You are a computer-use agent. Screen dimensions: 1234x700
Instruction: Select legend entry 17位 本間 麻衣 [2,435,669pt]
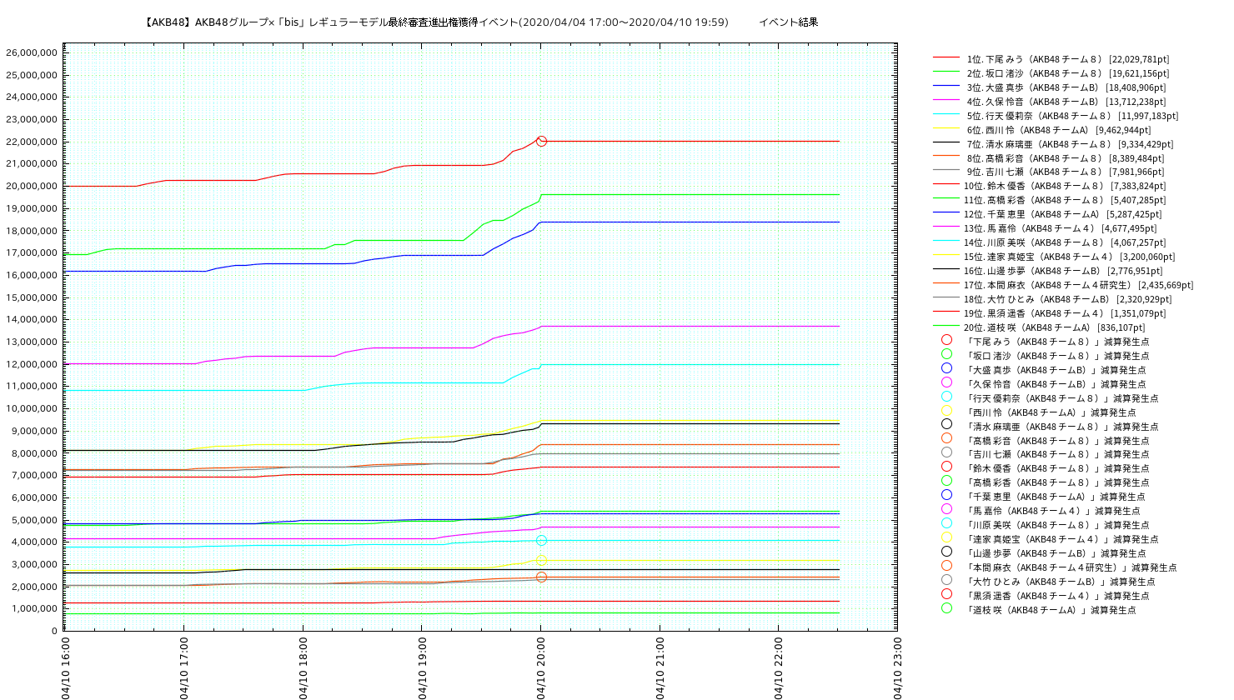click(x=1078, y=285)
